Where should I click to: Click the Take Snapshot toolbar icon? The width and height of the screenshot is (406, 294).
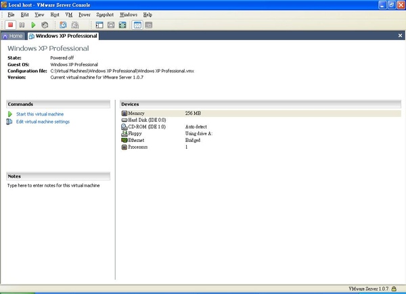pyautogui.click(x=63, y=25)
